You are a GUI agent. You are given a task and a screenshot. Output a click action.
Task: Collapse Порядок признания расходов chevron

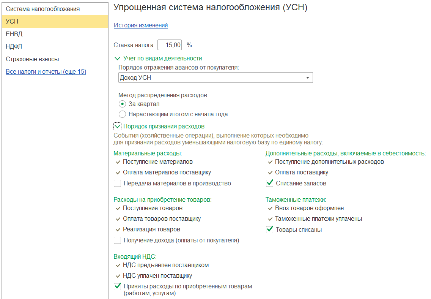tap(117, 126)
